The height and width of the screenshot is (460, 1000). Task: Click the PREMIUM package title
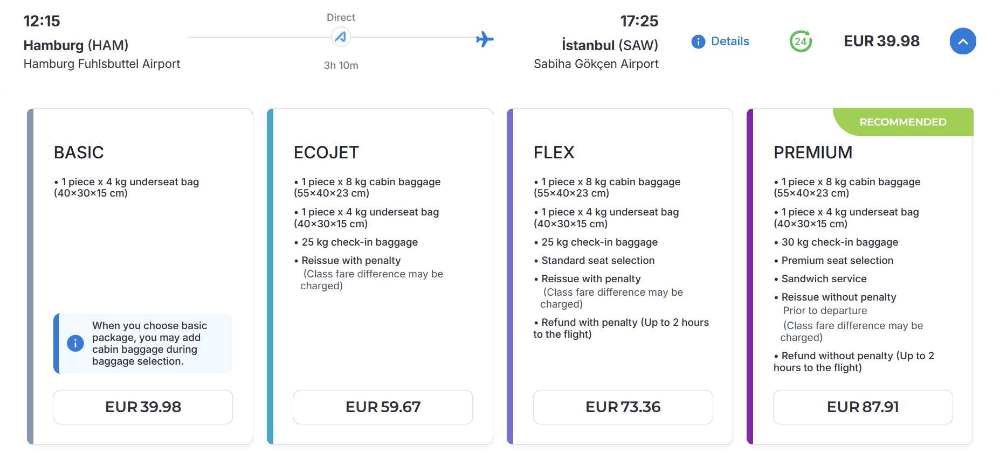[x=813, y=152]
